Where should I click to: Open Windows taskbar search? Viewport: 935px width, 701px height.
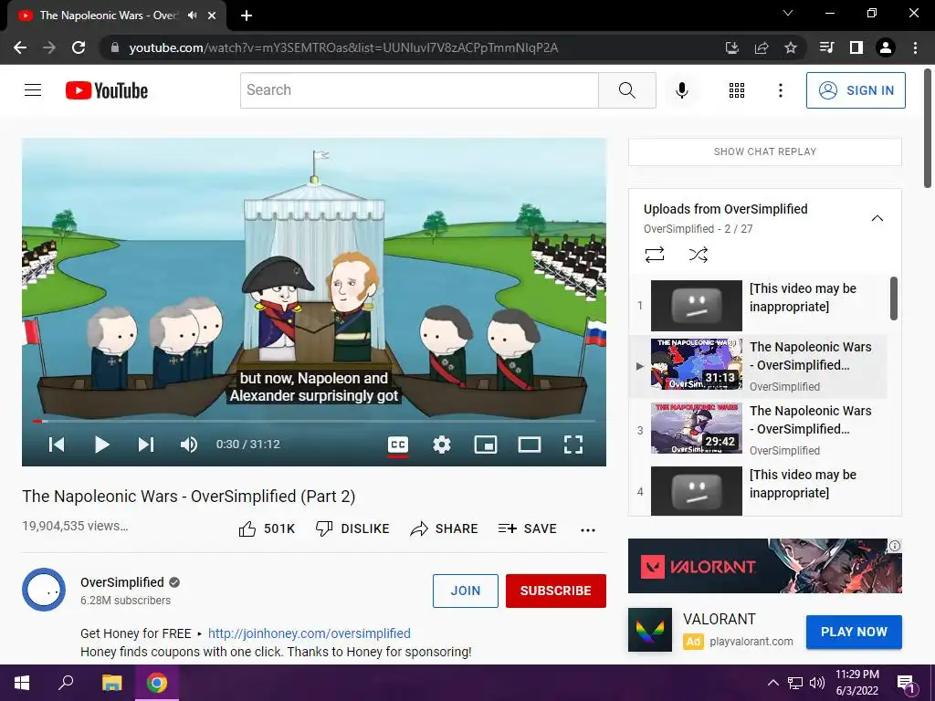tap(66, 683)
